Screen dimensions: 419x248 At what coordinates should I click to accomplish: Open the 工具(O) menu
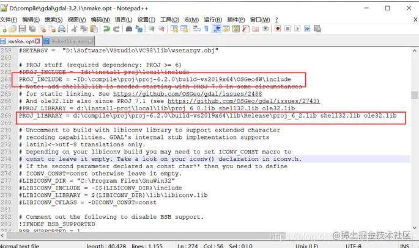point(169,19)
